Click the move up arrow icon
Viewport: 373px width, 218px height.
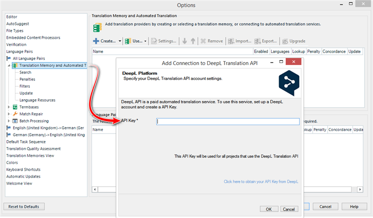(193, 41)
